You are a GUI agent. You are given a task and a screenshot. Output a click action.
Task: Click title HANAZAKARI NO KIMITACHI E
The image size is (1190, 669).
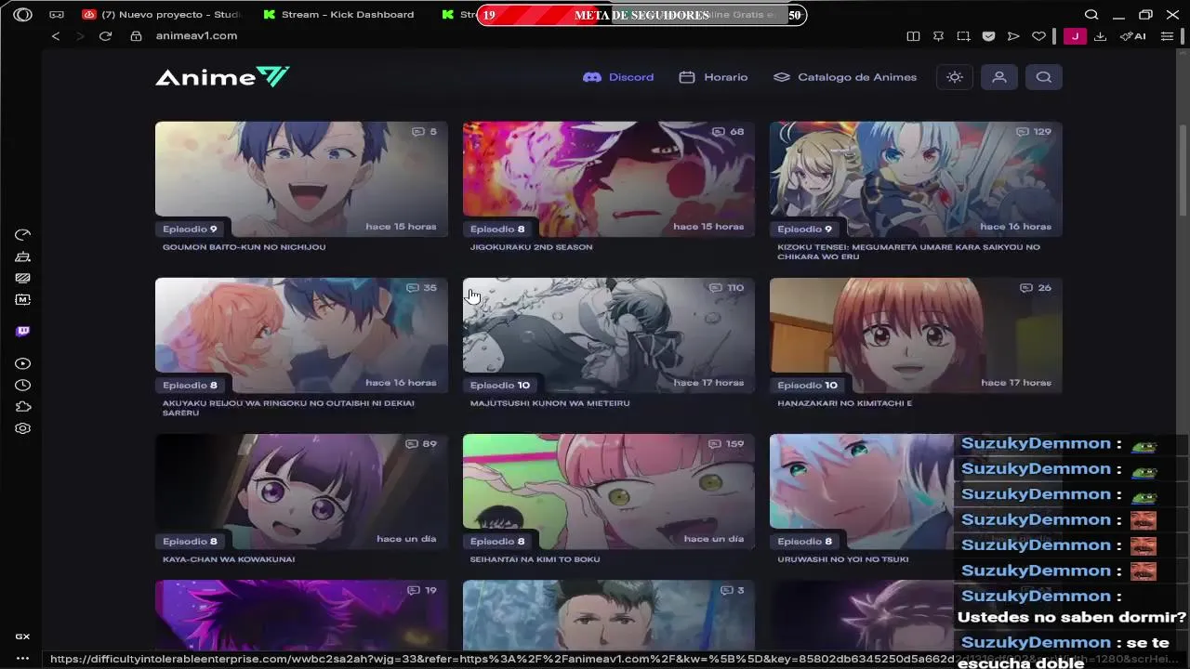click(x=845, y=403)
